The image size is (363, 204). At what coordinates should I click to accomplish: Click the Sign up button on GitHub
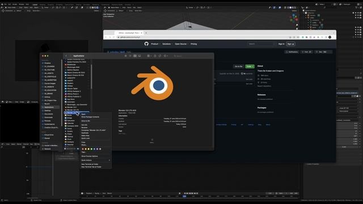(290, 44)
